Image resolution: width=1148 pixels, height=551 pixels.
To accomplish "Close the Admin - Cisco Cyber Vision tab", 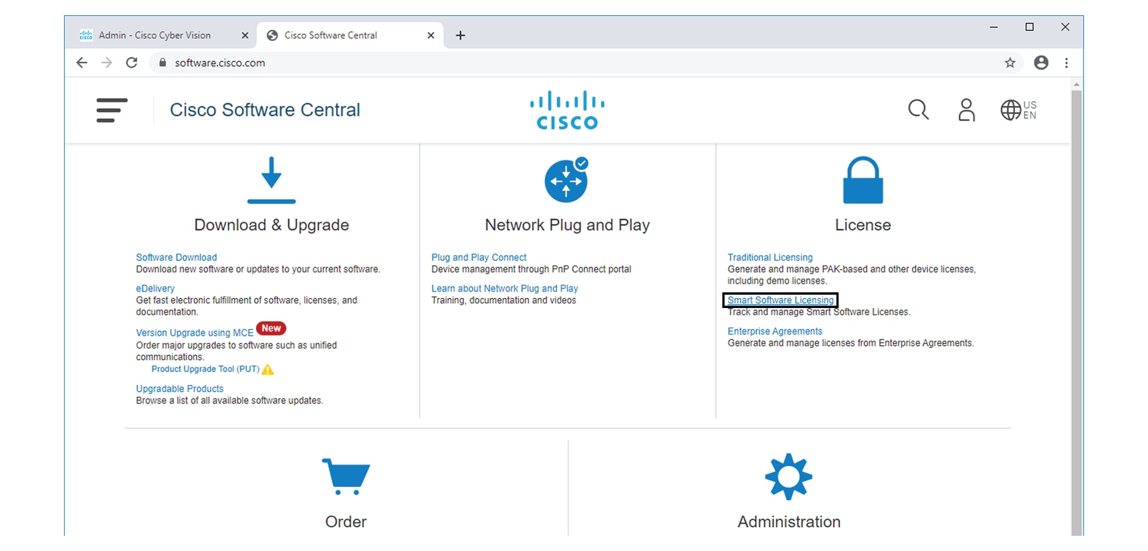I will pos(245,35).
